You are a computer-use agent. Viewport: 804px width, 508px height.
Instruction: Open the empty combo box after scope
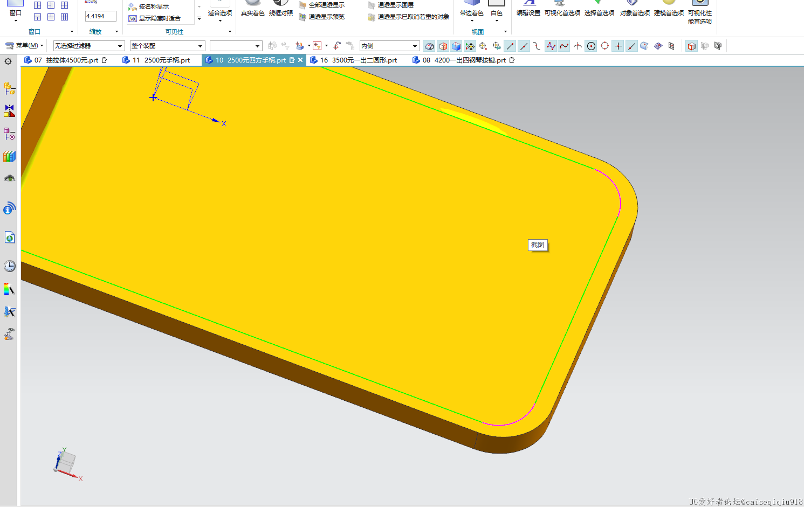click(236, 46)
